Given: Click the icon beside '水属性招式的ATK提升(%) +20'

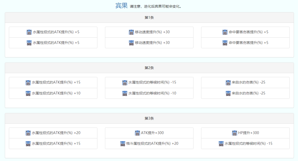Looking at the screenshot, I should click(x=28, y=133).
